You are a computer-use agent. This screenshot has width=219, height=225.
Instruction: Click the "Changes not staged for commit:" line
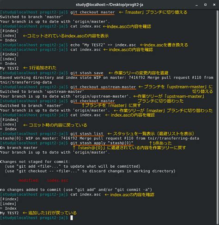click(x=35, y=162)
